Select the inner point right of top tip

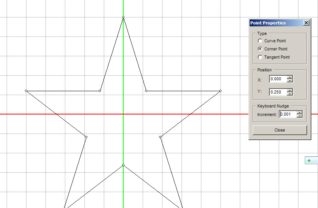(x=146, y=91)
